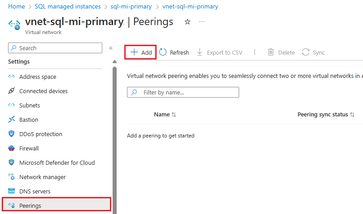Open Address space settings

coord(38,77)
